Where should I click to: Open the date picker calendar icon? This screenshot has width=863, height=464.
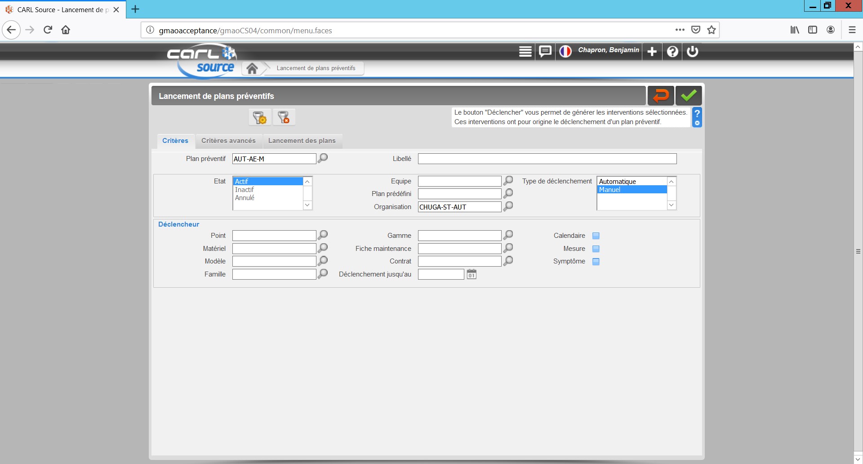(471, 274)
